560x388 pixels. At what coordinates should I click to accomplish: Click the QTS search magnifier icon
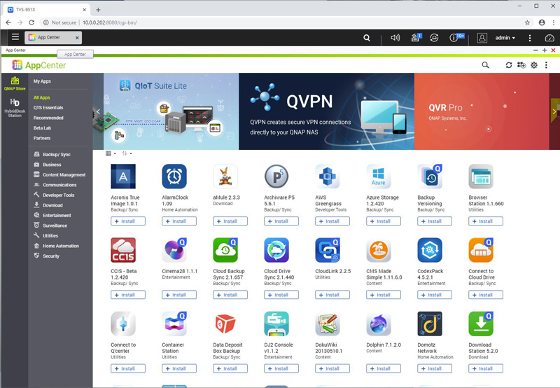pyautogui.click(x=367, y=38)
